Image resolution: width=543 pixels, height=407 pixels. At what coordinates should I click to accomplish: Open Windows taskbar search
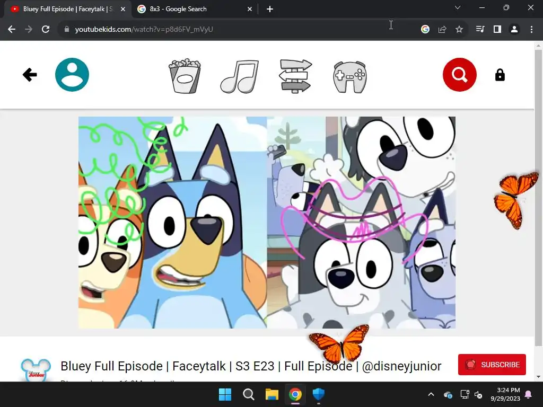click(x=248, y=394)
